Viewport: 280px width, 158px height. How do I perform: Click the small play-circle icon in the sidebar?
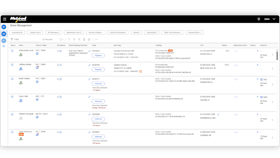pos(4,46)
